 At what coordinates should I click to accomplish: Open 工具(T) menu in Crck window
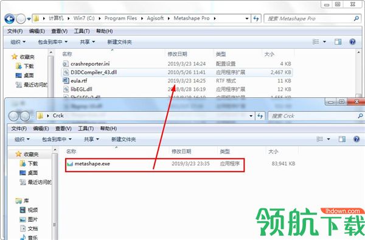coord(86,129)
